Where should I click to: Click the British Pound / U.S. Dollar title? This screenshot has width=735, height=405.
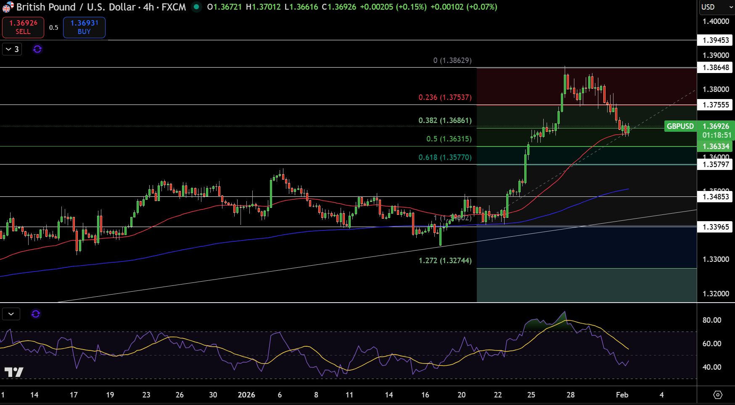coord(76,7)
